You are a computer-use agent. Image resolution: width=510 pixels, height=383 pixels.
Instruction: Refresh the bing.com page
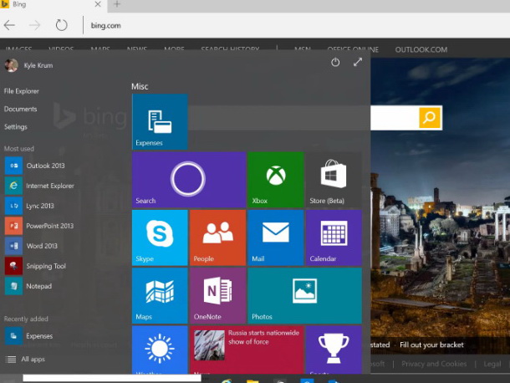61,25
